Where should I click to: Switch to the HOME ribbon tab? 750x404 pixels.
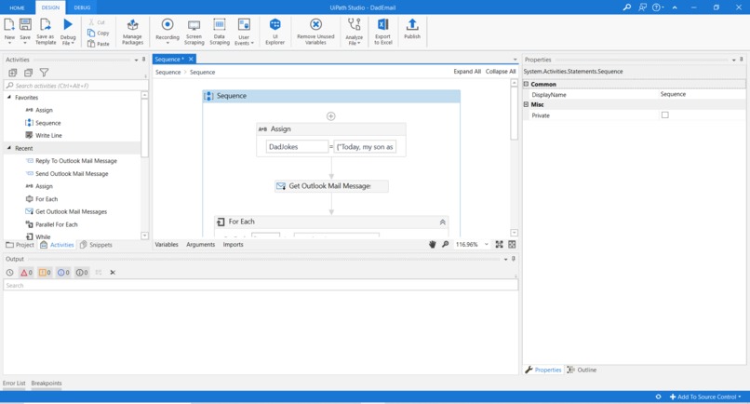click(x=18, y=7)
